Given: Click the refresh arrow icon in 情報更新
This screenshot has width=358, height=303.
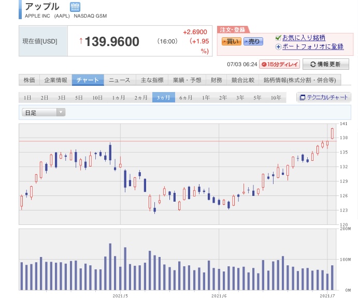Looking at the screenshot, I should point(313,65).
